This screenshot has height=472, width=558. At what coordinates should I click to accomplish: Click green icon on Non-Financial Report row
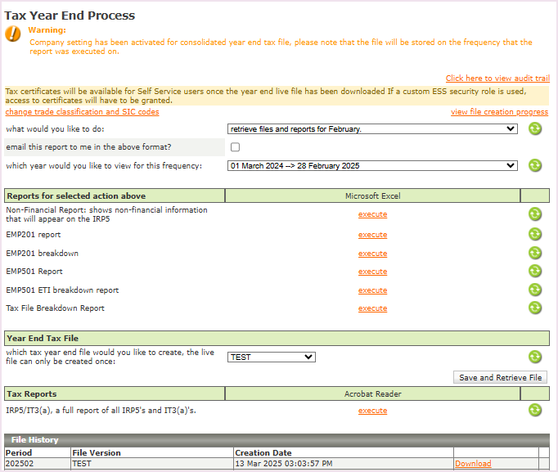pos(535,214)
